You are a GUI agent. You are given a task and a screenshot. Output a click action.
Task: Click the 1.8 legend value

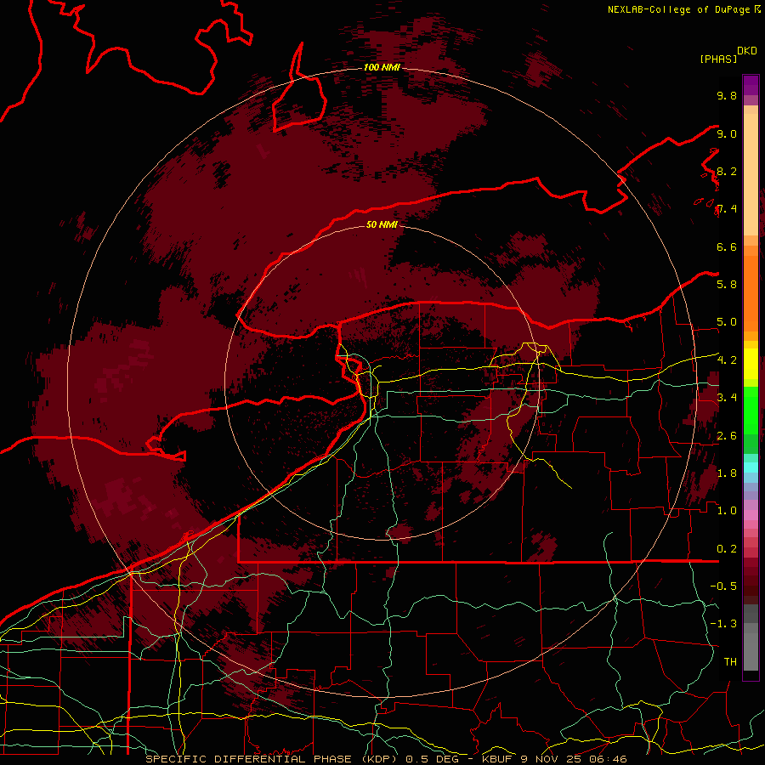click(727, 473)
